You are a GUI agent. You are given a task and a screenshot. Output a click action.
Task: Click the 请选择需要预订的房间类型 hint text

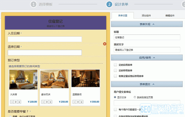coord(24,66)
